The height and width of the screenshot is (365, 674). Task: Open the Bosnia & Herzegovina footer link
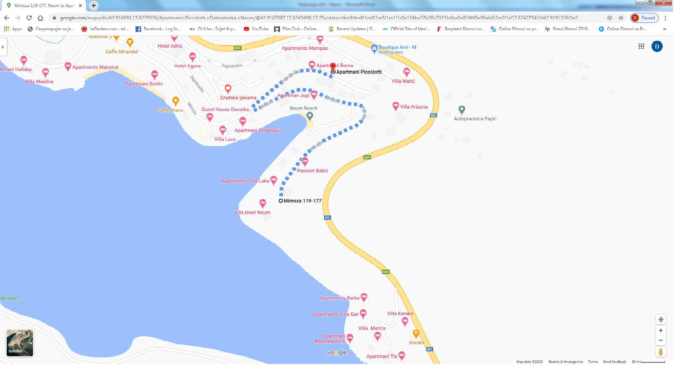566,361
